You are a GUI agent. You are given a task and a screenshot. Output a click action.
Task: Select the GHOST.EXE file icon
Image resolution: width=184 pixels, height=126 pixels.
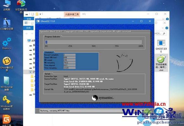pos(161,46)
